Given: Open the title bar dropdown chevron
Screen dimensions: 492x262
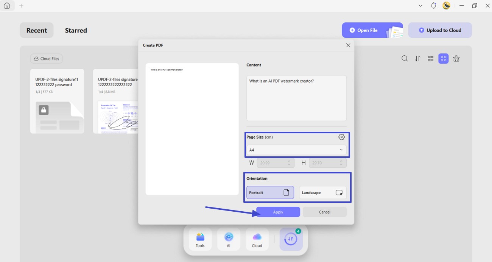Looking at the screenshot, I should (x=420, y=6).
